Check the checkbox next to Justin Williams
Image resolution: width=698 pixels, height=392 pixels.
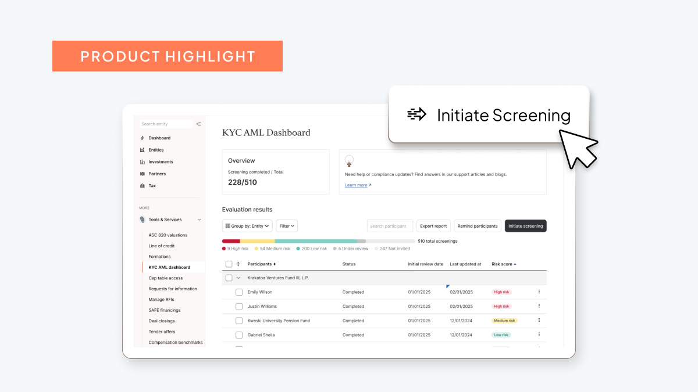[238, 306]
